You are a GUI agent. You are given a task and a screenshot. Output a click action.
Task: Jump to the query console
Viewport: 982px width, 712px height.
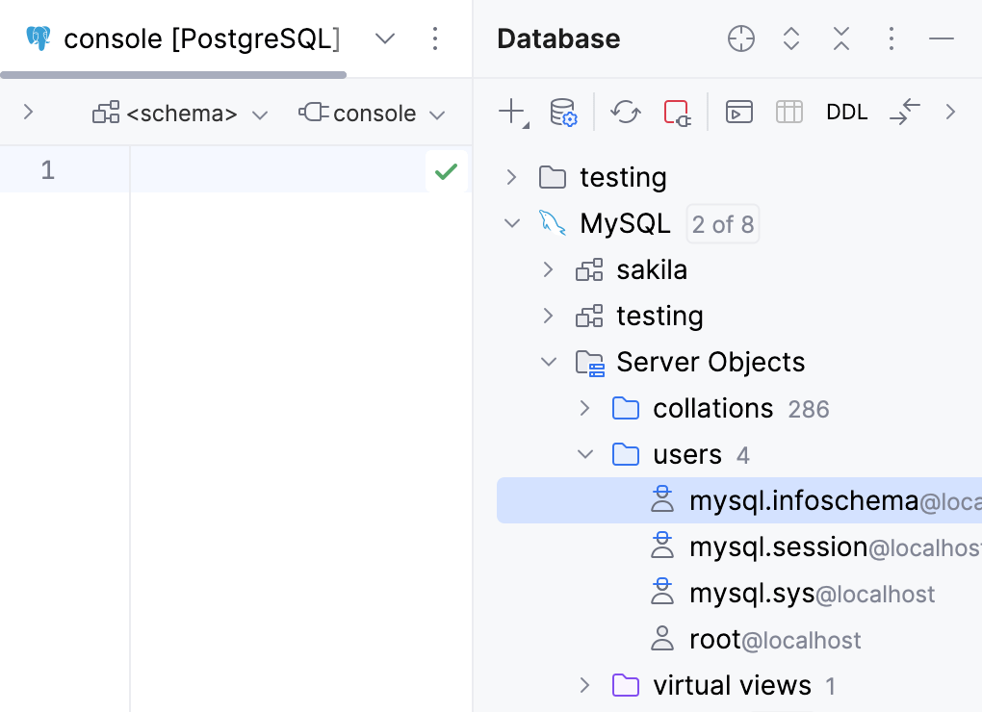point(740,112)
